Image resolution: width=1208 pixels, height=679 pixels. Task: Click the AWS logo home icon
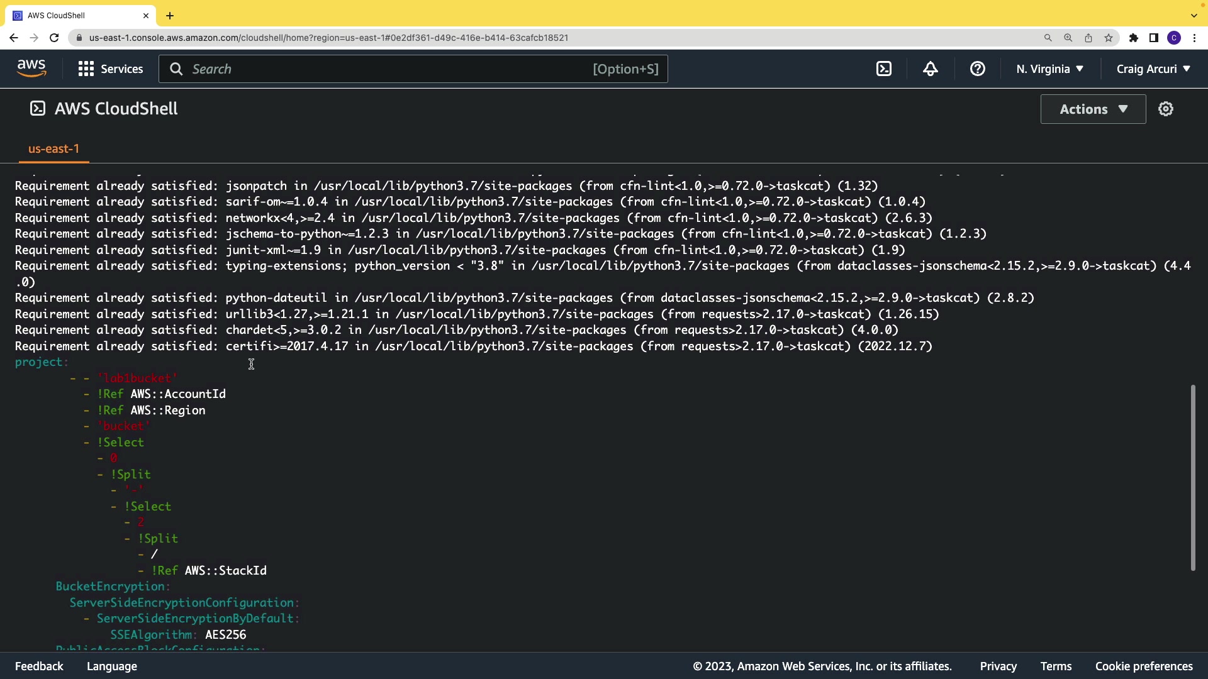point(31,69)
